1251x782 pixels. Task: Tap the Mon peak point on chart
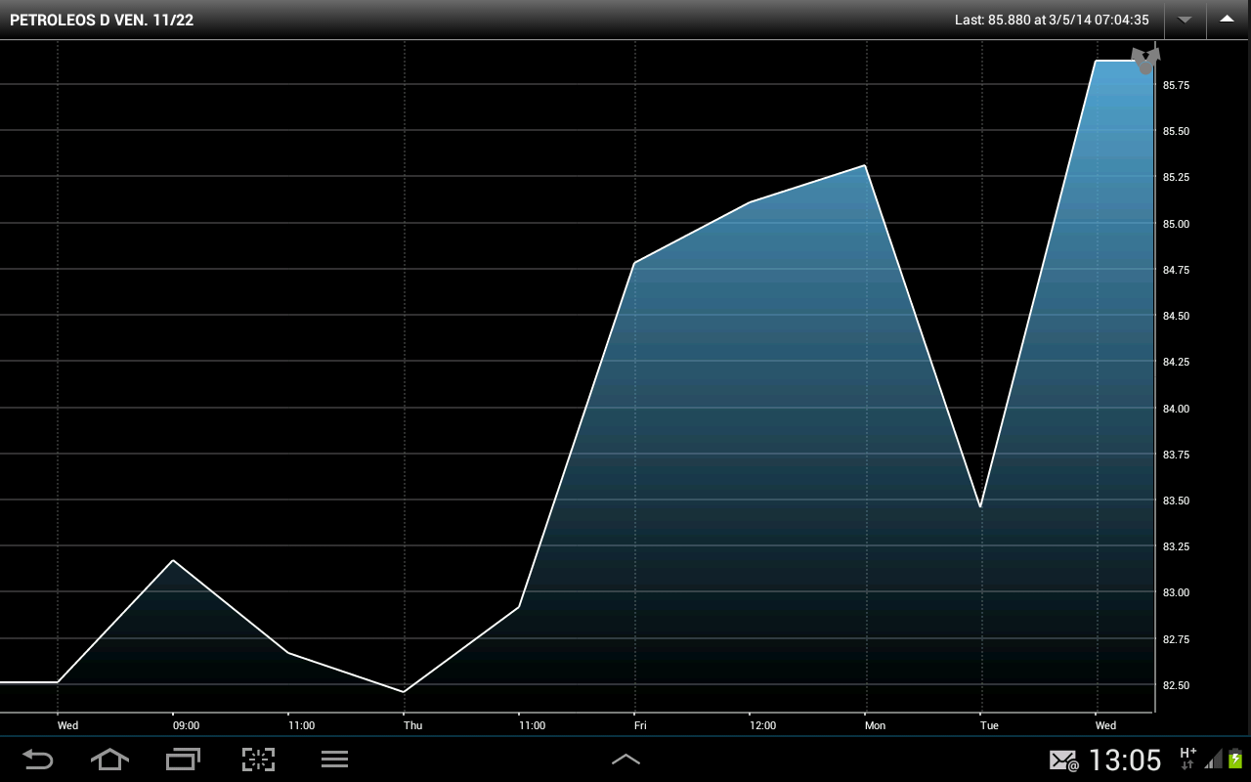point(865,166)
